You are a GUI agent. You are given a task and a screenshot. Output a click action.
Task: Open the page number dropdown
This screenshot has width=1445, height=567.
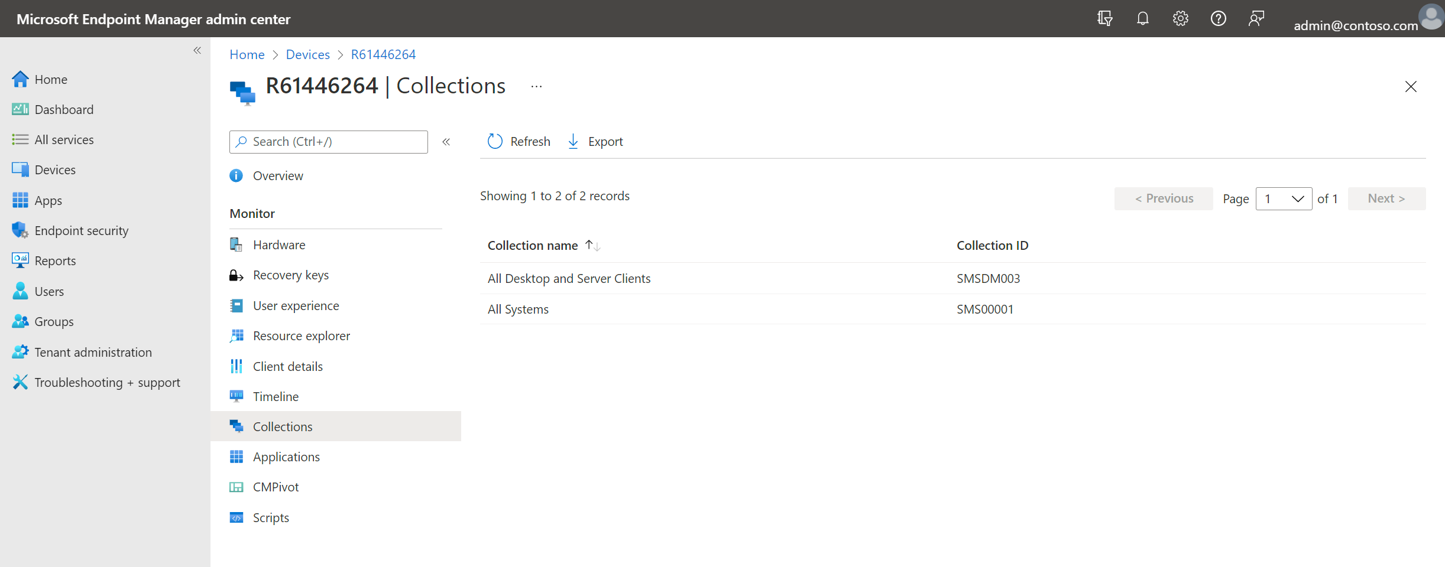click(1284, 199)
